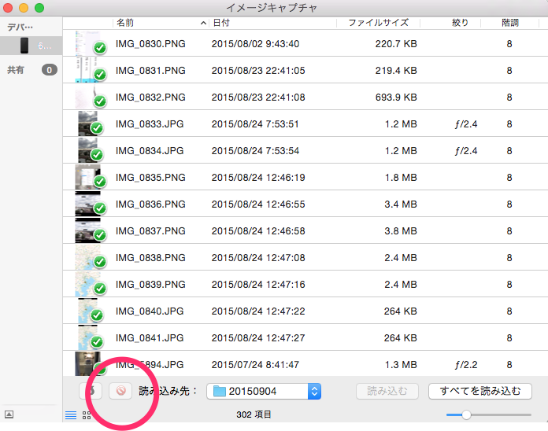
Task: Click すべてを読み込む import all button
Action: point(480,391)
